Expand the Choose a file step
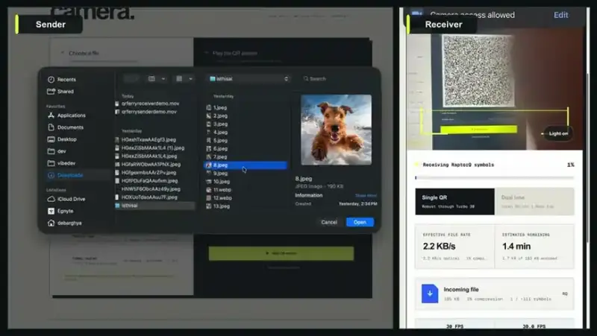 coord(84,53)
